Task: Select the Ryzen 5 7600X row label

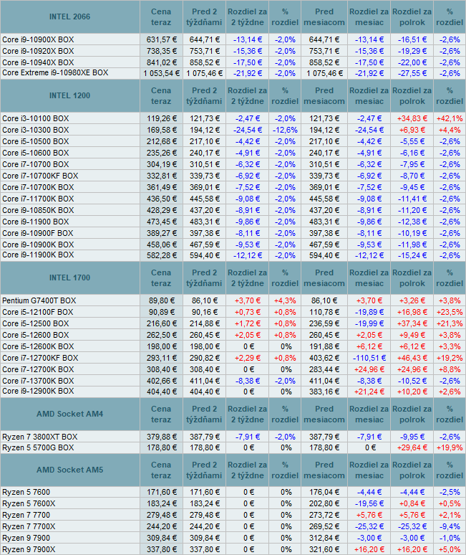Action: pyautogui.click(x=28, y=503)
